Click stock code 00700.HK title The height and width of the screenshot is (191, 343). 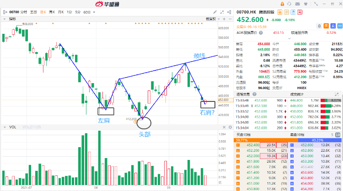[x=246, y=12]
